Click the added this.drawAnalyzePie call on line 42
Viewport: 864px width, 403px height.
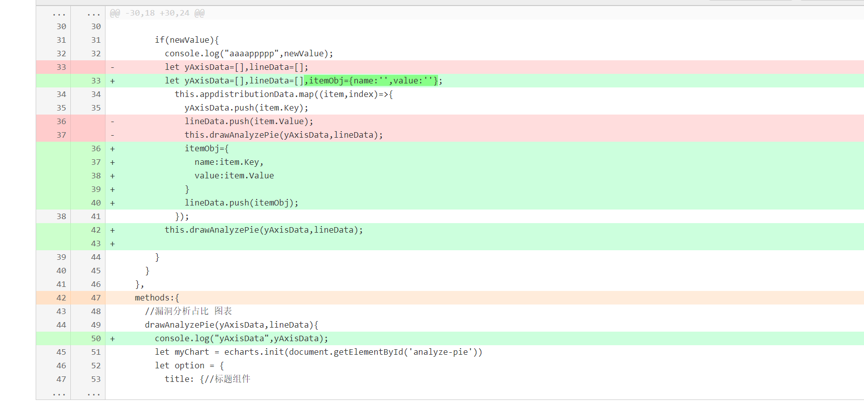coord(264,230)
